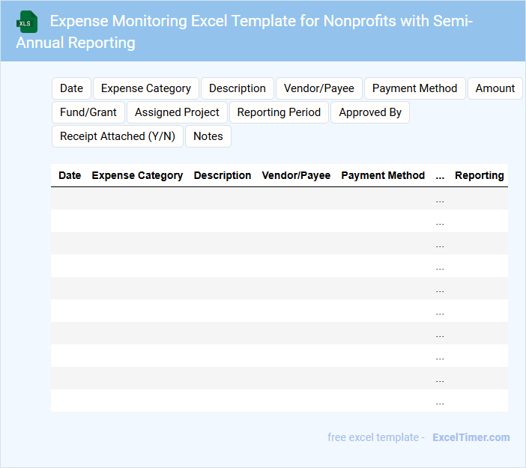
Task: Click the Vendor/Payee column header
Action: [296, 175]
